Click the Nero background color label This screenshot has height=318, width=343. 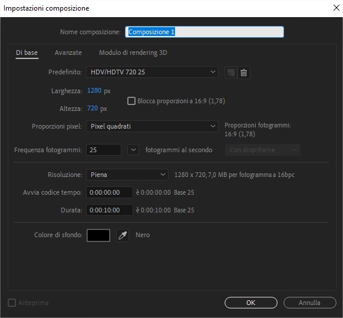(x=143, y=235)
